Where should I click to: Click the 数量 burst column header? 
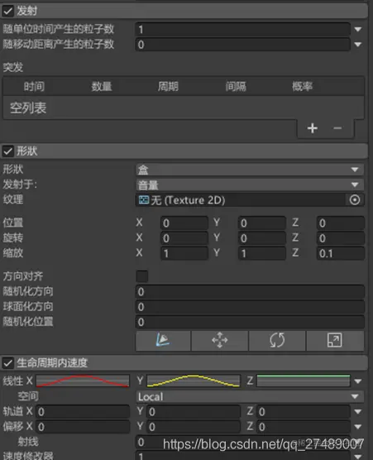[102, 87]
